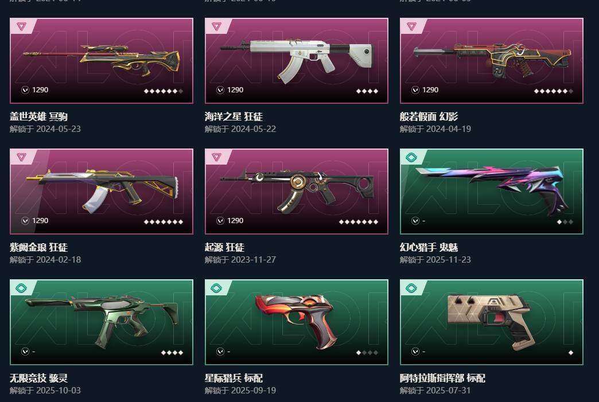Click the pink tier badge on 般若假面 幻影 card
Image resolution: width=599 pixels, height=402 pixels.
pyautogui.click(x=412, y=26)
